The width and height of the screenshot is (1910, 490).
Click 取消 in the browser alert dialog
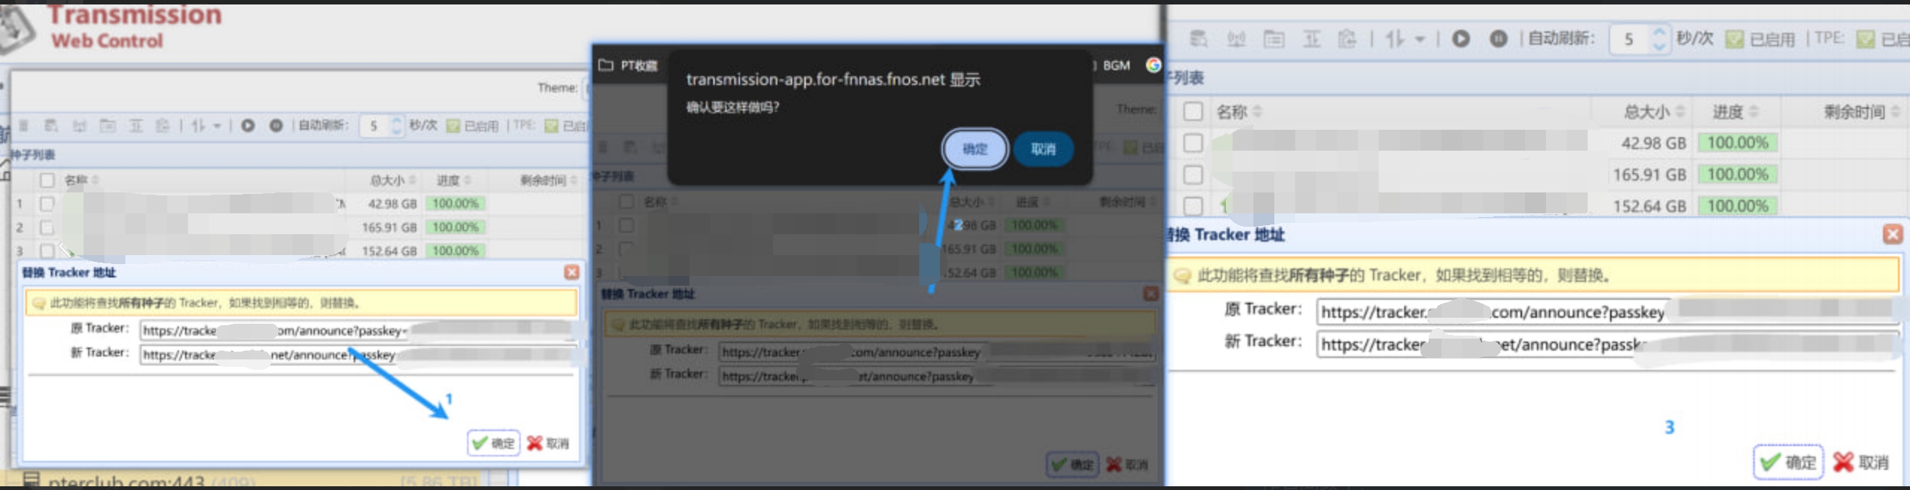1043,148
